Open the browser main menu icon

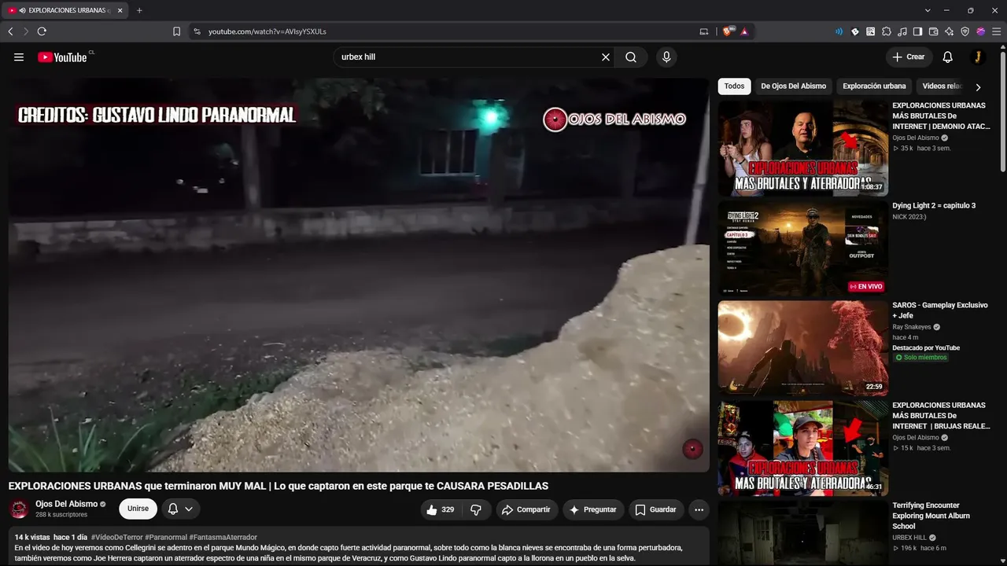996,31
